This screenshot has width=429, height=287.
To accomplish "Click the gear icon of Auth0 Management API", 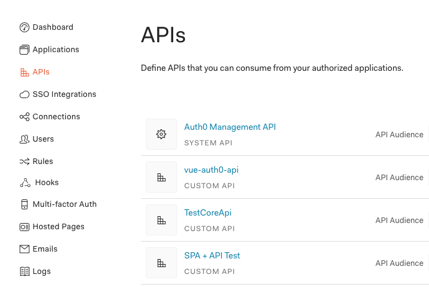I will pos(161,134).
